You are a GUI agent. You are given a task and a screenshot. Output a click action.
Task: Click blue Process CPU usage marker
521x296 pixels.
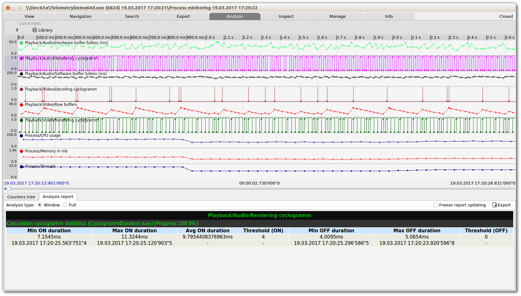(x=22, y=136)
